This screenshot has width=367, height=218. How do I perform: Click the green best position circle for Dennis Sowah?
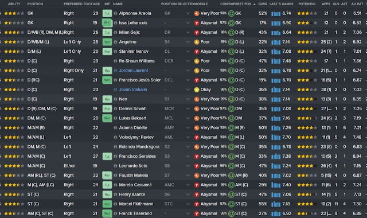231,108
